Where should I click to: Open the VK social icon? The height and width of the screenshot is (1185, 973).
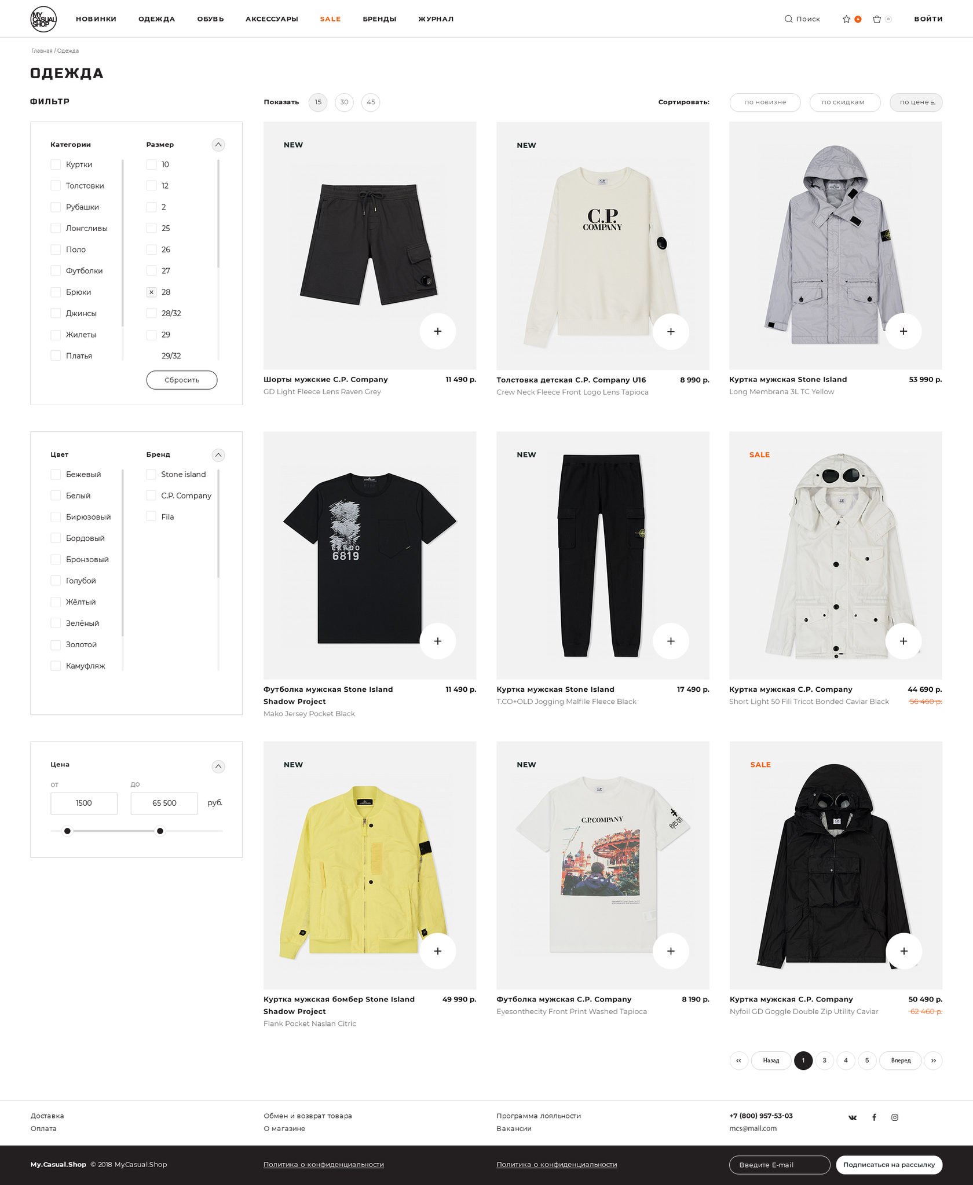pyautogui.click(x=853, y=1117)
